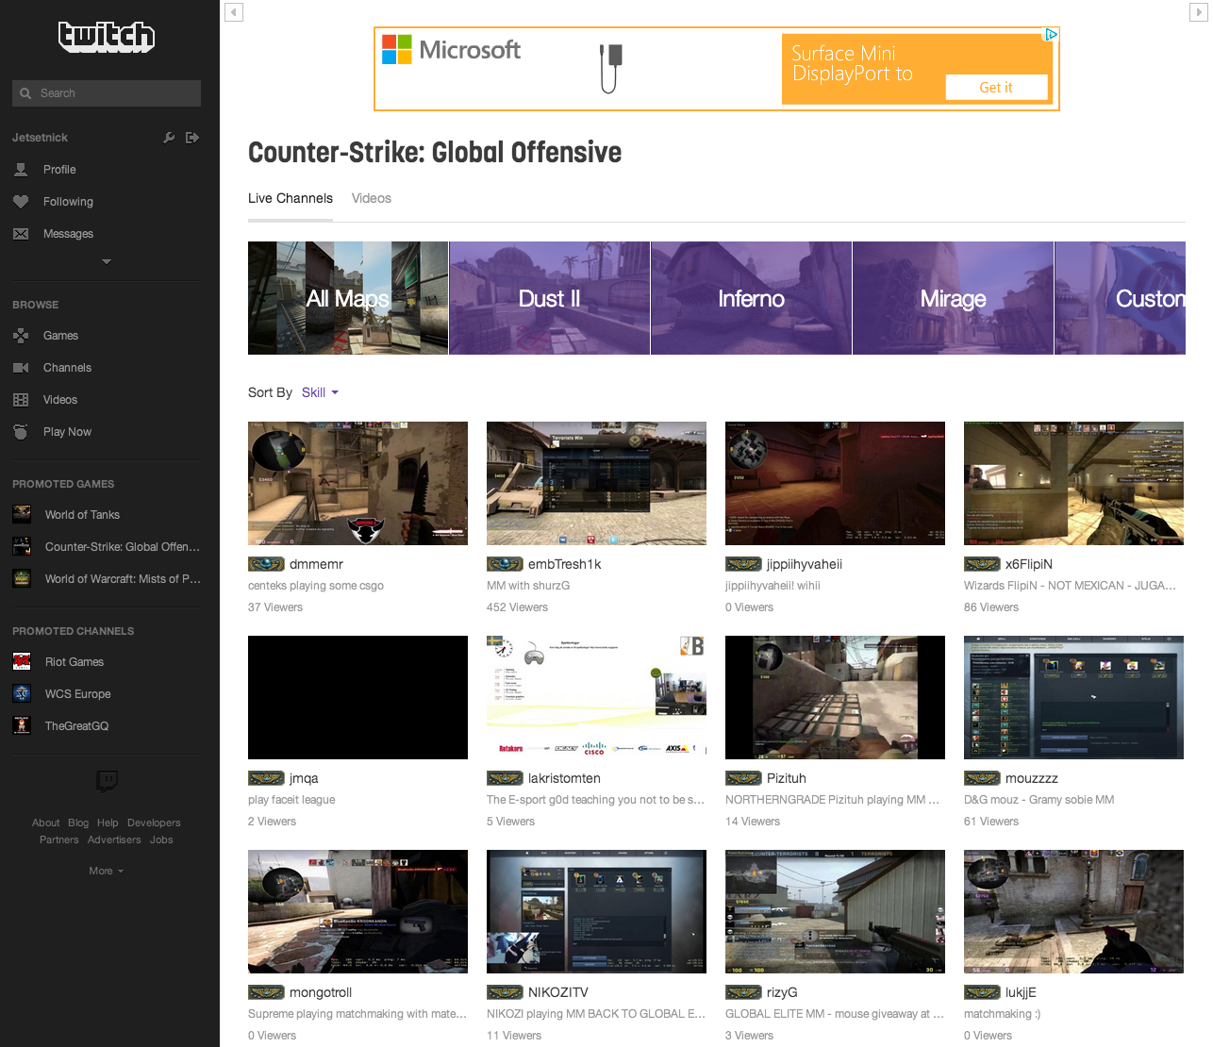Click Get it in the Microsoft ad
1213x1047 pixels.
coord(996,87)
